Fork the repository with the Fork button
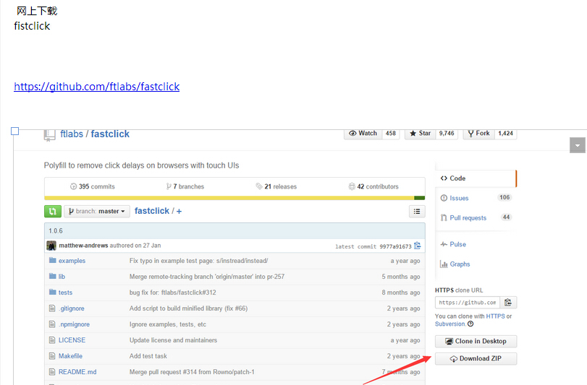Viewport: 587px width, 385px height. pos(479,134)
